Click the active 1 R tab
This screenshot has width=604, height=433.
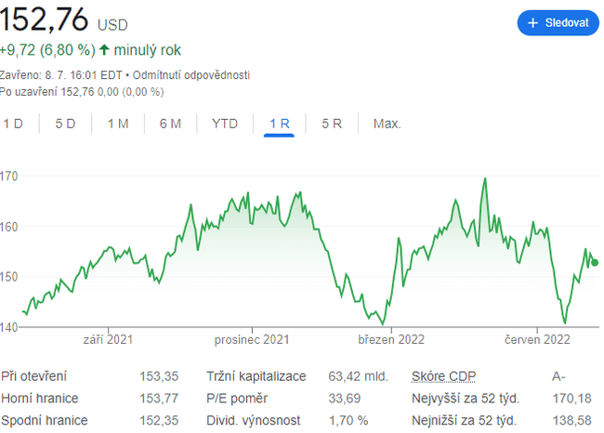click(279, 124)
